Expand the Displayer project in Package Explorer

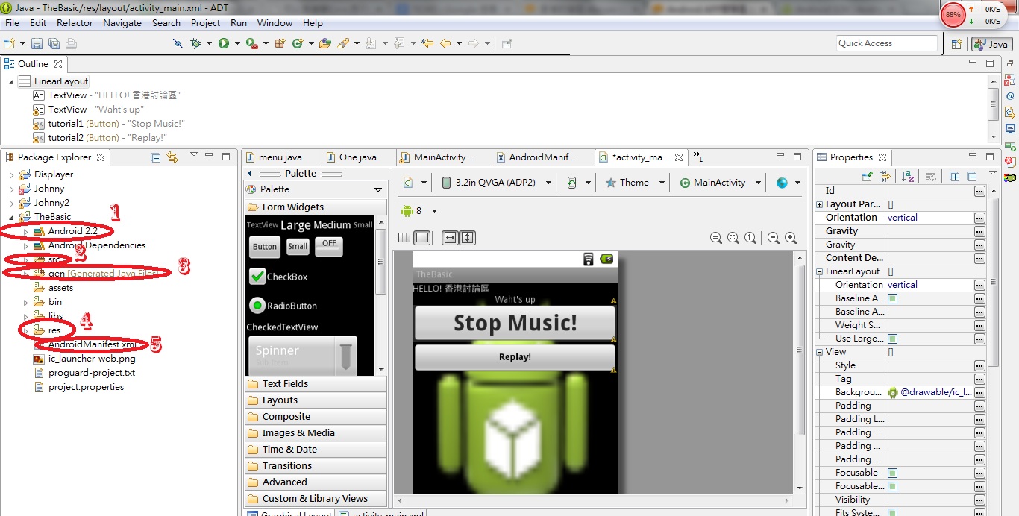[11, 174]
